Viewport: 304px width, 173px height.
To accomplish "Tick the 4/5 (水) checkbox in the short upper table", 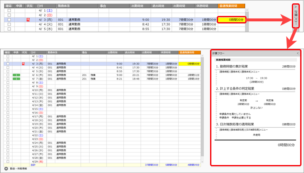I will 9,29.
